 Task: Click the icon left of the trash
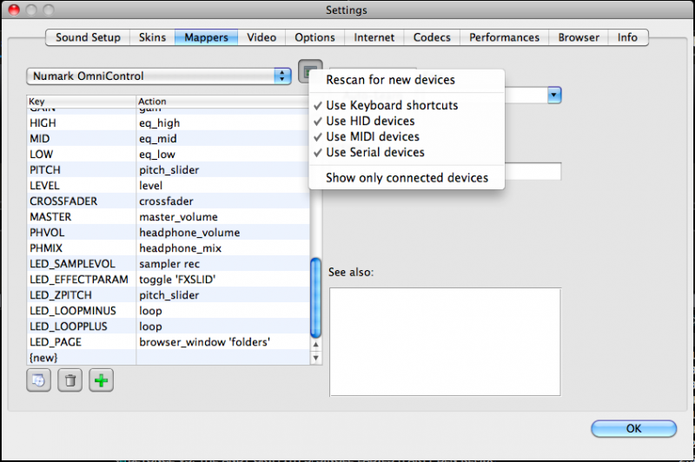pyautogui.click(x=39, y=380)
